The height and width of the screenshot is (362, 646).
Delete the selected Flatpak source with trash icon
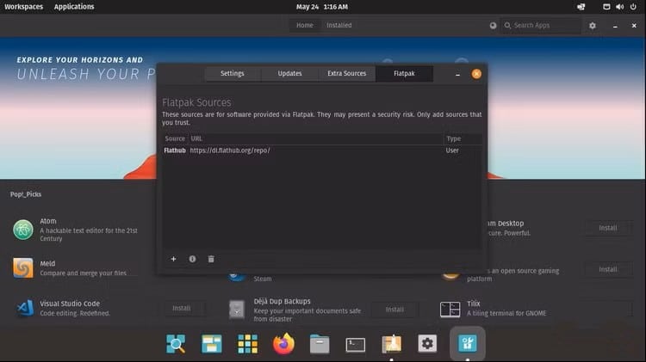[x=211, y=259]
